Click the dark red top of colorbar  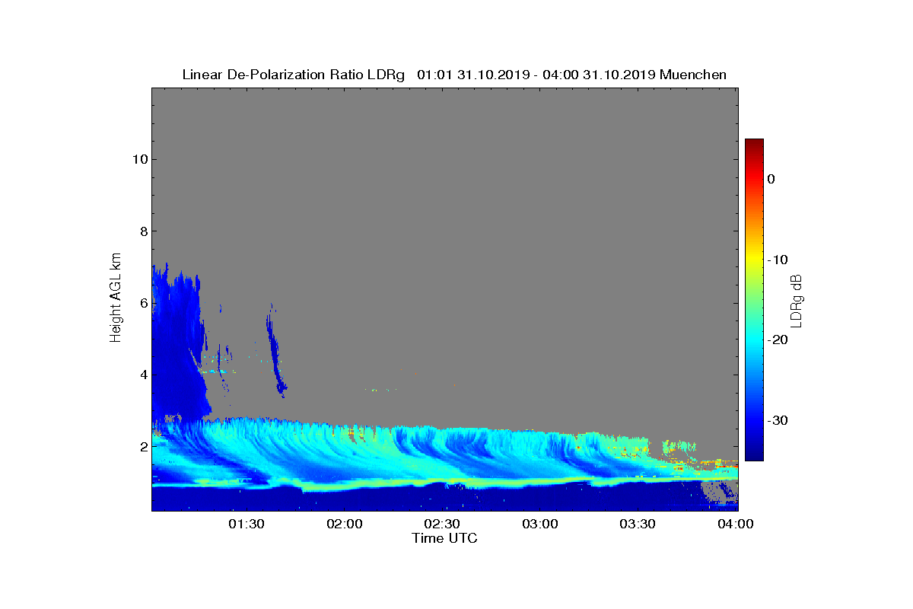pyautogui.click(x=754, y=144)
